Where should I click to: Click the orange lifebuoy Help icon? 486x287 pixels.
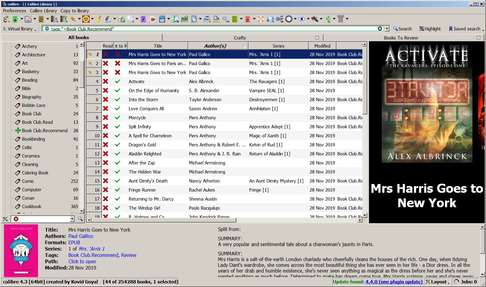[261, 19]
